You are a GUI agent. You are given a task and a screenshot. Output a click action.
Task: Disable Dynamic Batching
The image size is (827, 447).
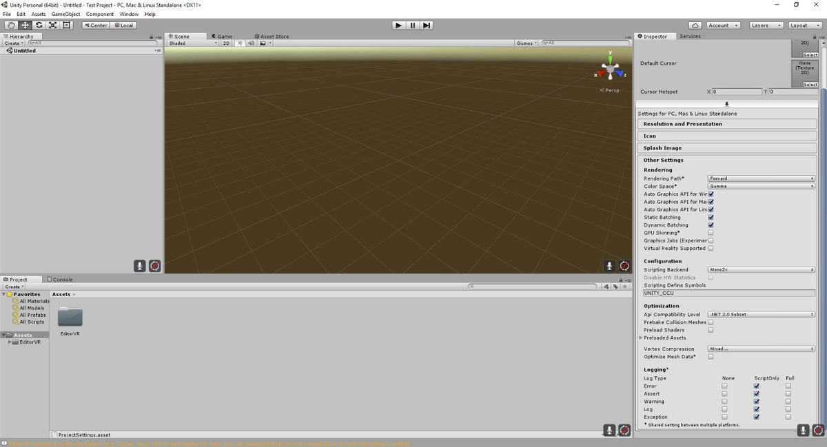(711, 225)
